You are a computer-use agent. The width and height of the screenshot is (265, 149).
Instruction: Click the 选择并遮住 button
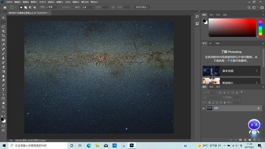pyautogui.click(x=142, y=7)
